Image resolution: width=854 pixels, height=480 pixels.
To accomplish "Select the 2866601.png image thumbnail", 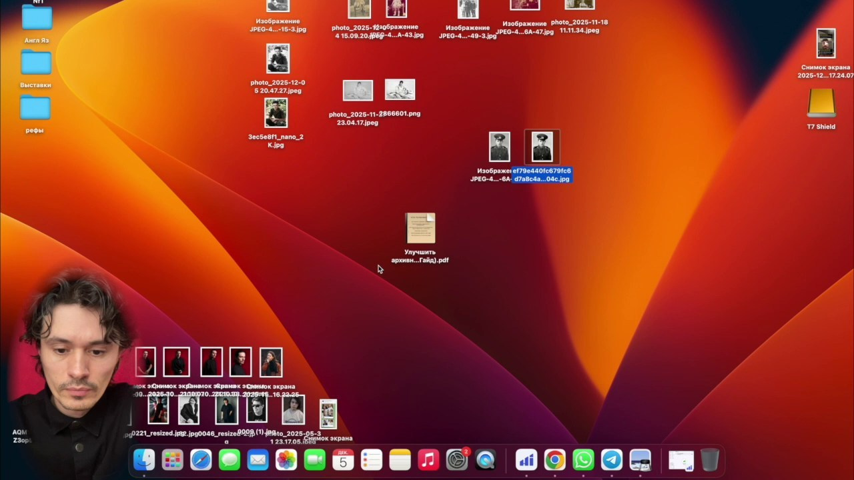I will click(x=400, y=89).
